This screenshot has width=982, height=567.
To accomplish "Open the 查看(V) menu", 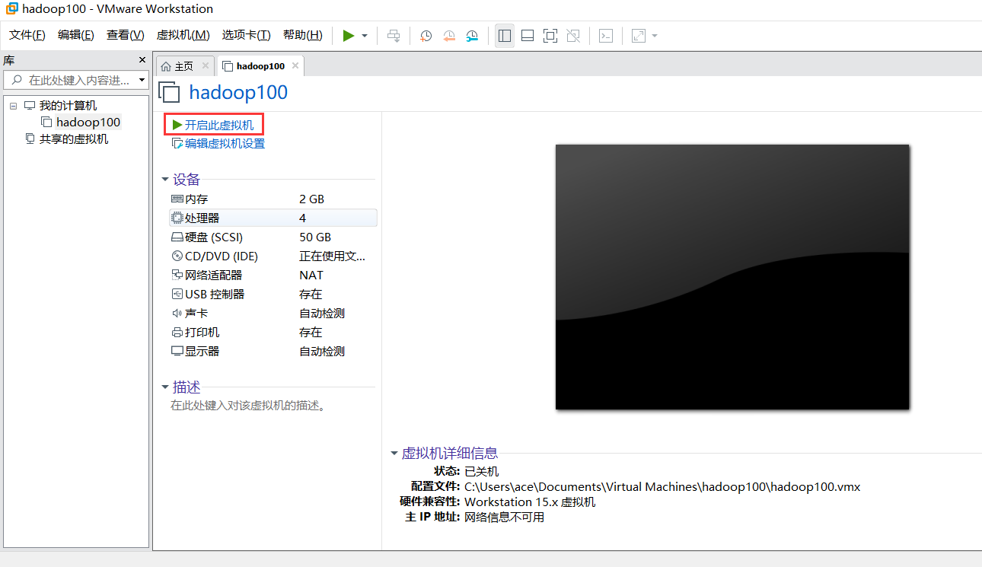I will coord(125,35).
